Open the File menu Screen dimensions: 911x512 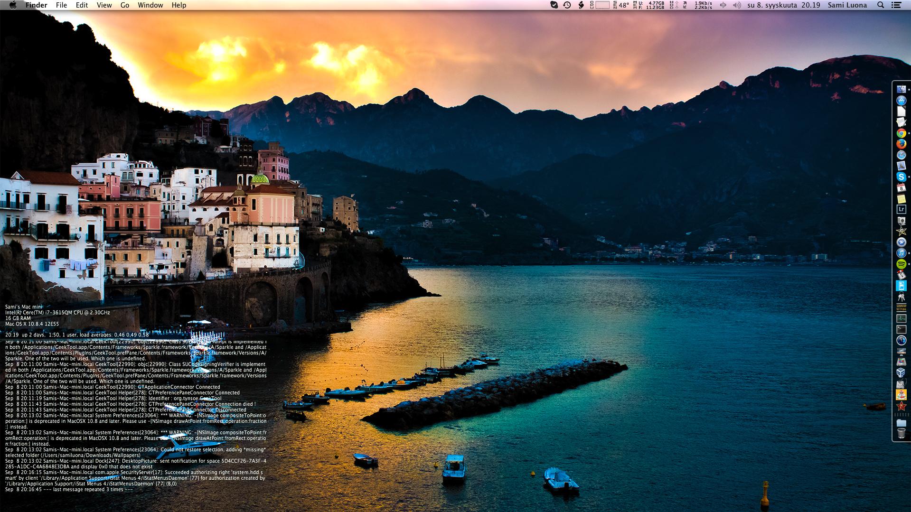[x=61, y=5]
